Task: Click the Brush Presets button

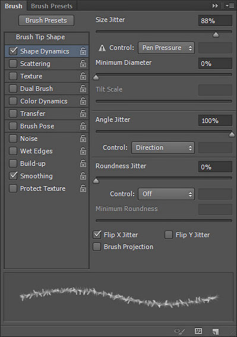Action: click(x=46, y=20)
